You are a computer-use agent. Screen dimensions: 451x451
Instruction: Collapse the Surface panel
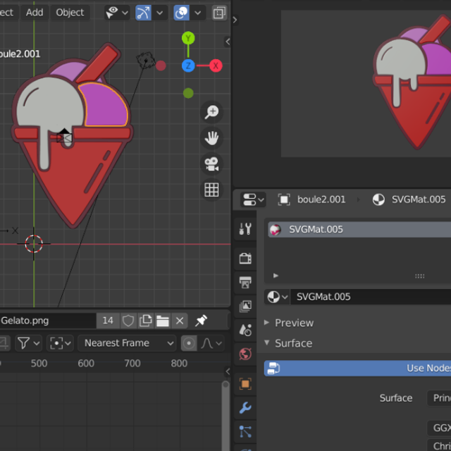coord(293,343)
